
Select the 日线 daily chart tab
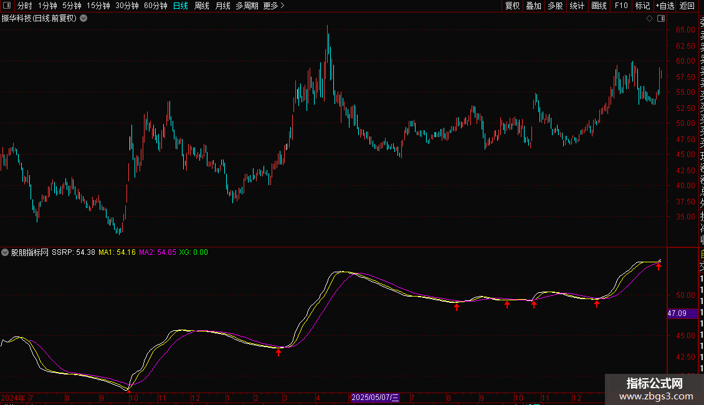tap(181, 6)
